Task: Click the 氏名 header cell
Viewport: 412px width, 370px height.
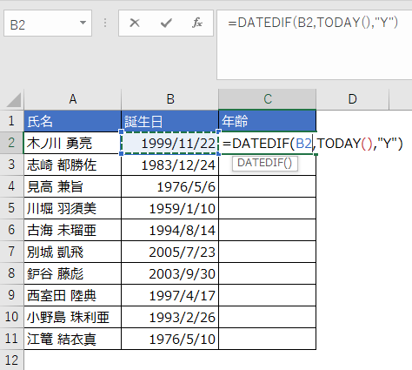Action: tap(73, 121)
